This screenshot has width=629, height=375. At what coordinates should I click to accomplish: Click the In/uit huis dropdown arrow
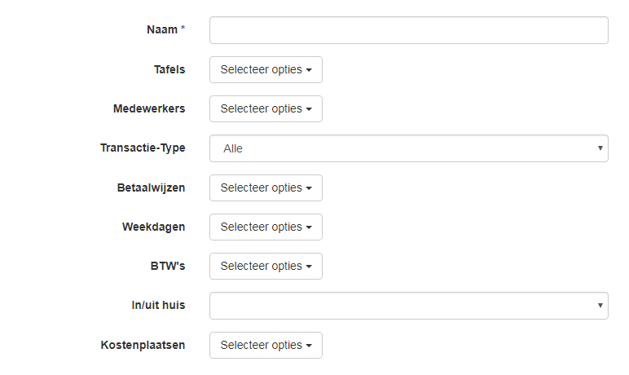click(x=600, y=306)
